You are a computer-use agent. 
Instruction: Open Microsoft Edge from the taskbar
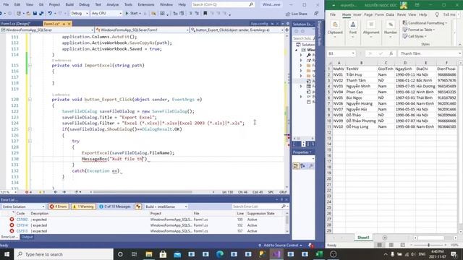coord(220,254)
